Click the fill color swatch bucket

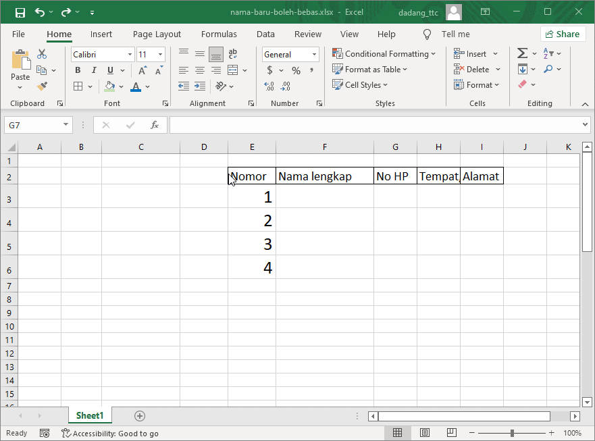click(x=109, y=86)
